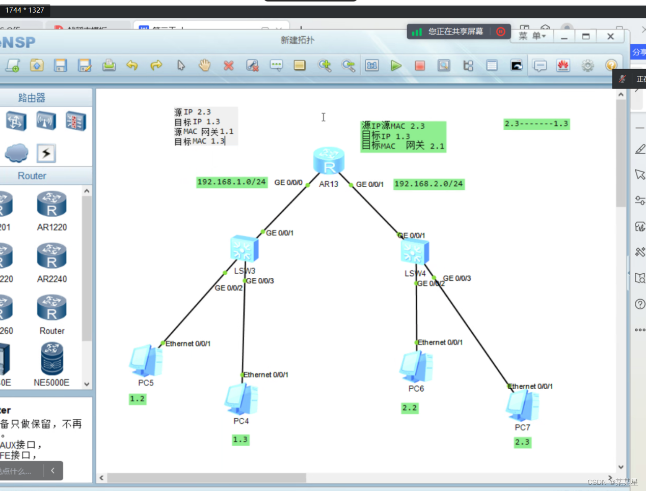The width and height of the screenshot is (646, 491).
Task: Open the ellipsis more options on right sidebar
Action: pyautogui.click(x=640, y=330)
